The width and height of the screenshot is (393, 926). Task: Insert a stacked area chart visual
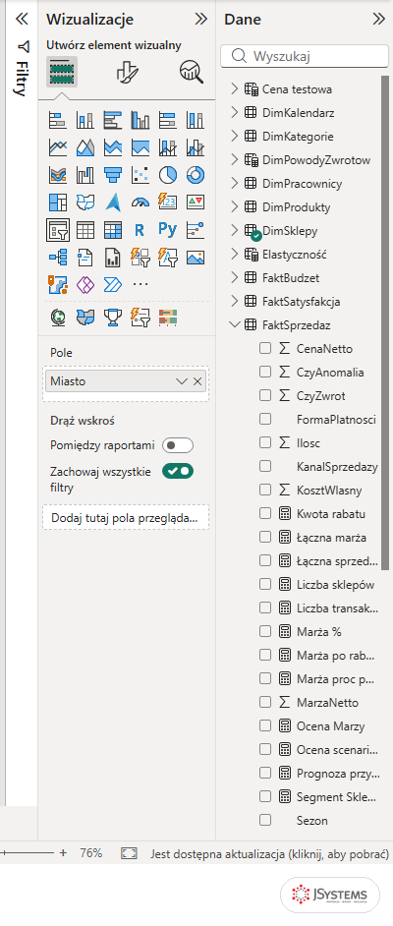pyautogui.click(x=113, y=147)
